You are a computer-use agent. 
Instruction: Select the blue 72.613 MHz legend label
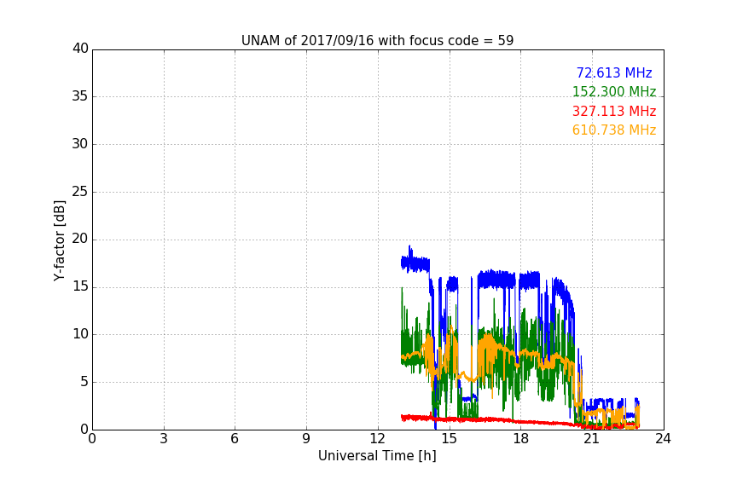click(614, 72)
